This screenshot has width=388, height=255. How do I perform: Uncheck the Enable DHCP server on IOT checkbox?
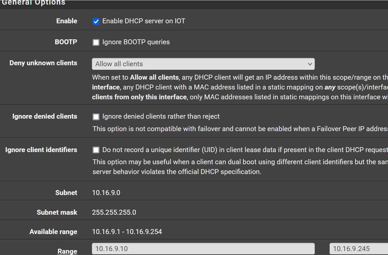(x=96, y=22)
